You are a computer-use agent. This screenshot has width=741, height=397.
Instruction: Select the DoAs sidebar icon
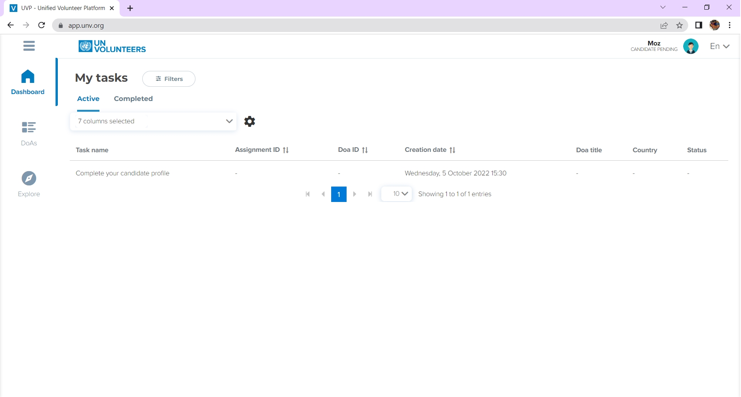pos(29,133)
